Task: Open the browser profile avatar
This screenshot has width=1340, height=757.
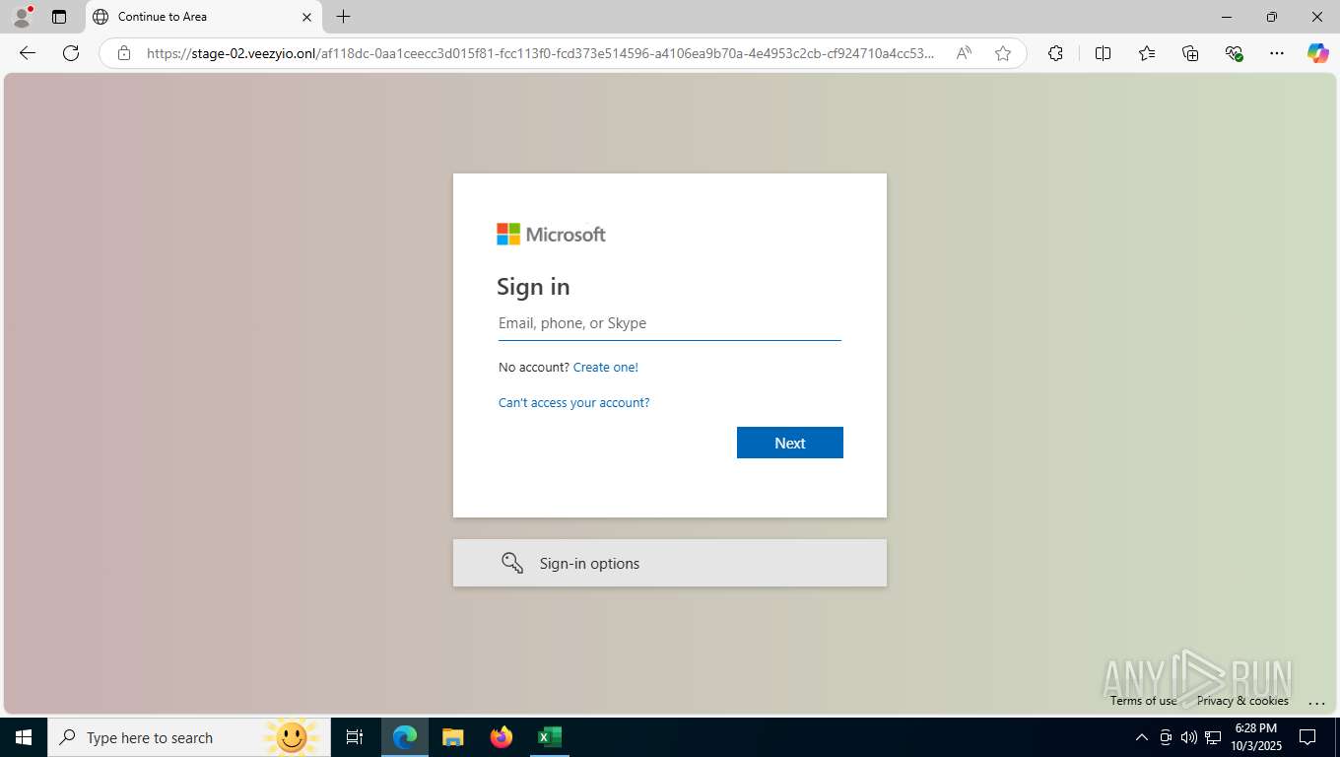Action: [x=22, y=17]
